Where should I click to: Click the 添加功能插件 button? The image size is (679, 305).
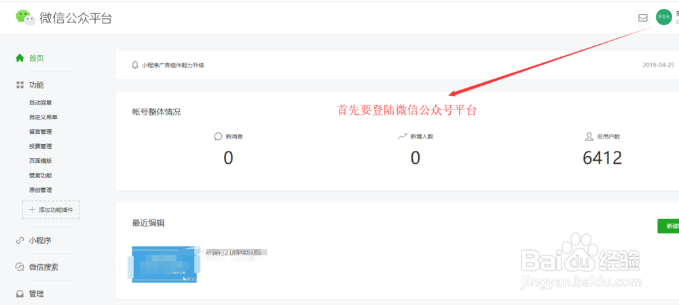[51, 210]
